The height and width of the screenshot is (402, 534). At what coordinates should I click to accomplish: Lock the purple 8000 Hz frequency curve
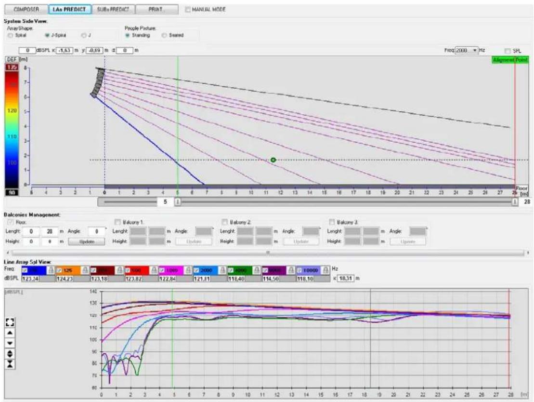(291, 270)
